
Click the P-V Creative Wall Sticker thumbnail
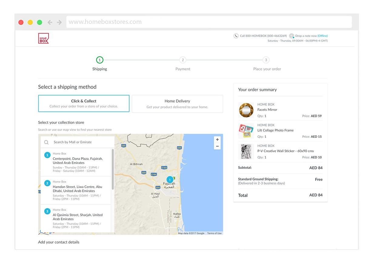coord(246,151)
